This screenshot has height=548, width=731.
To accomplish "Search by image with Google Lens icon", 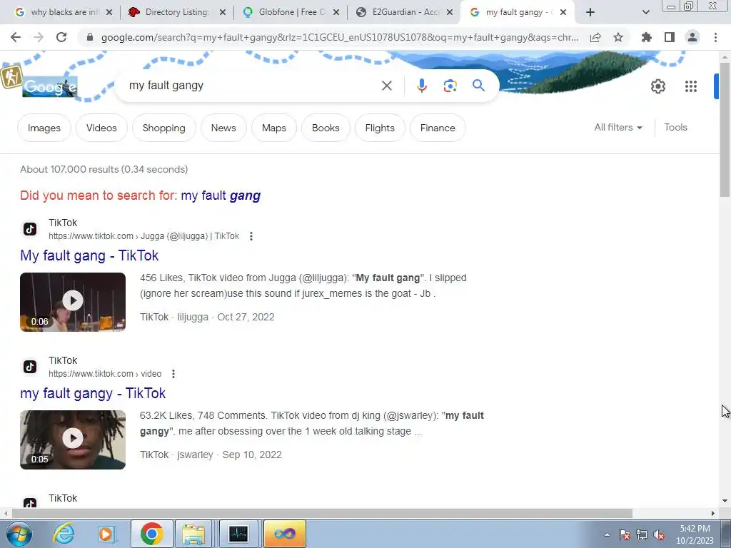I will (450, 86).
